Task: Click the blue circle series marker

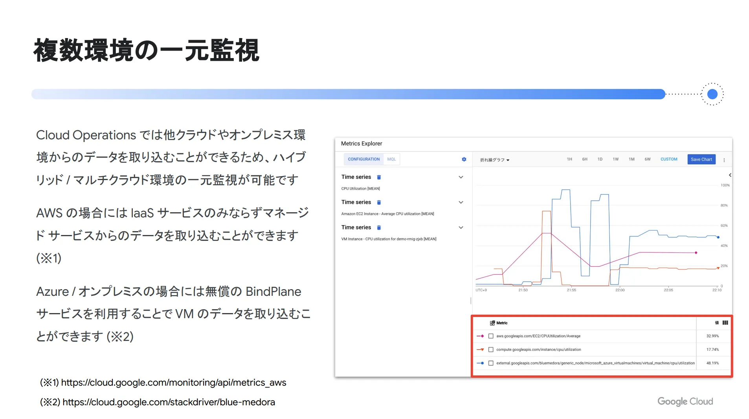Action: (x=480, y=363)
